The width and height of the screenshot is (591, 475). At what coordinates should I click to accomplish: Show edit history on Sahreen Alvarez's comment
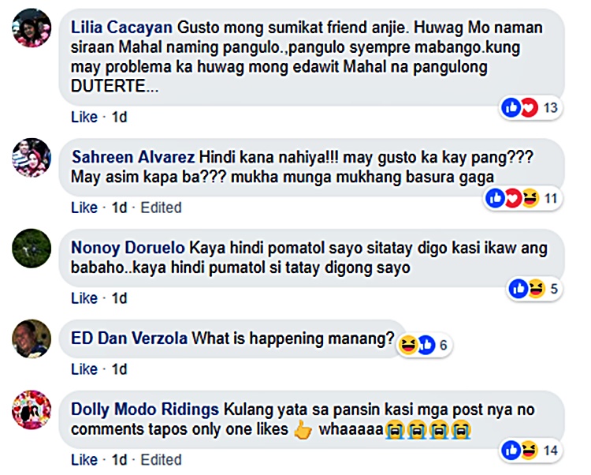coord(161,208)
